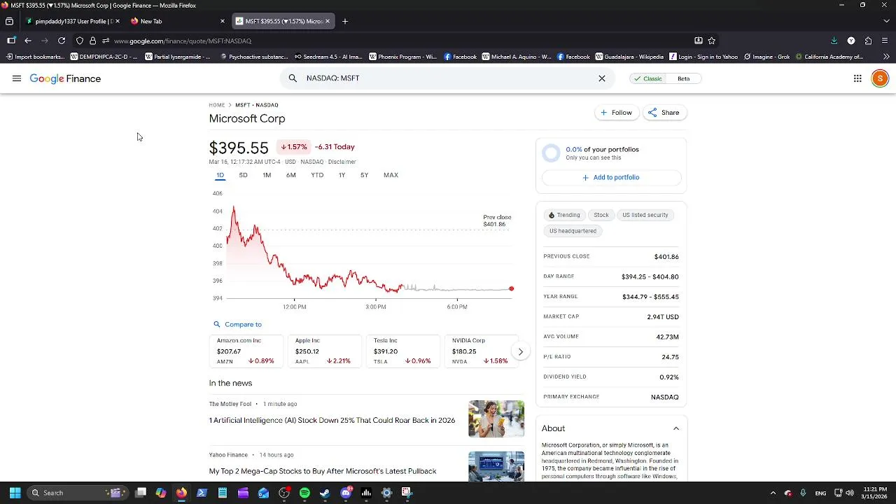Click the Windows taskbar Search box
This screenshot has height=504, width=896.
77,493
